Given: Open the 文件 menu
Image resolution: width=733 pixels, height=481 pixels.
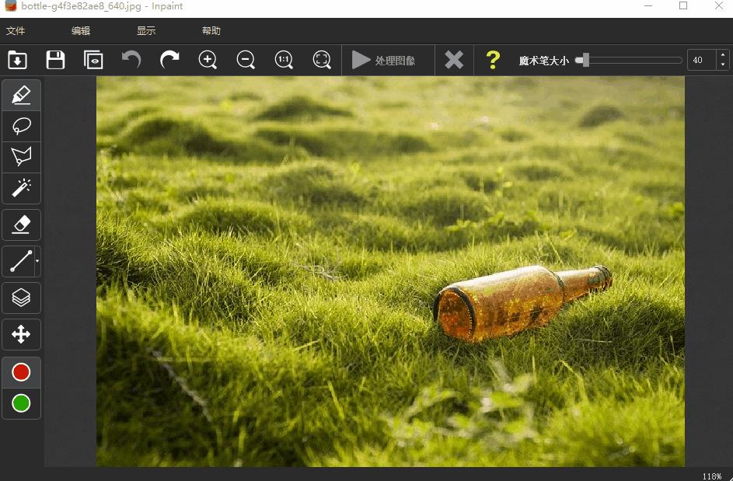Looking at the screenshot, I should (x=16, y=31).
